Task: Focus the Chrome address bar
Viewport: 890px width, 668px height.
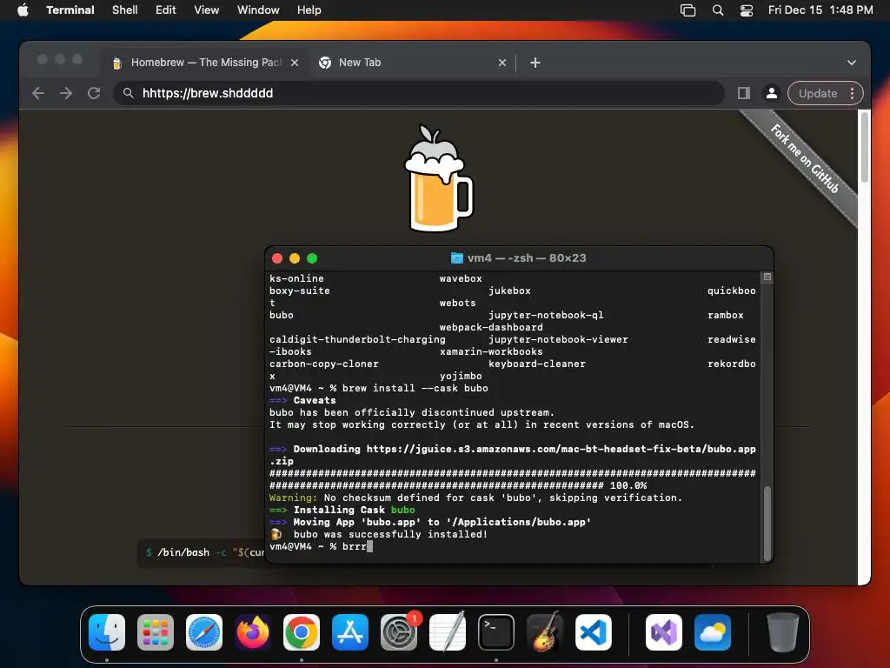Action: point(419,93)
